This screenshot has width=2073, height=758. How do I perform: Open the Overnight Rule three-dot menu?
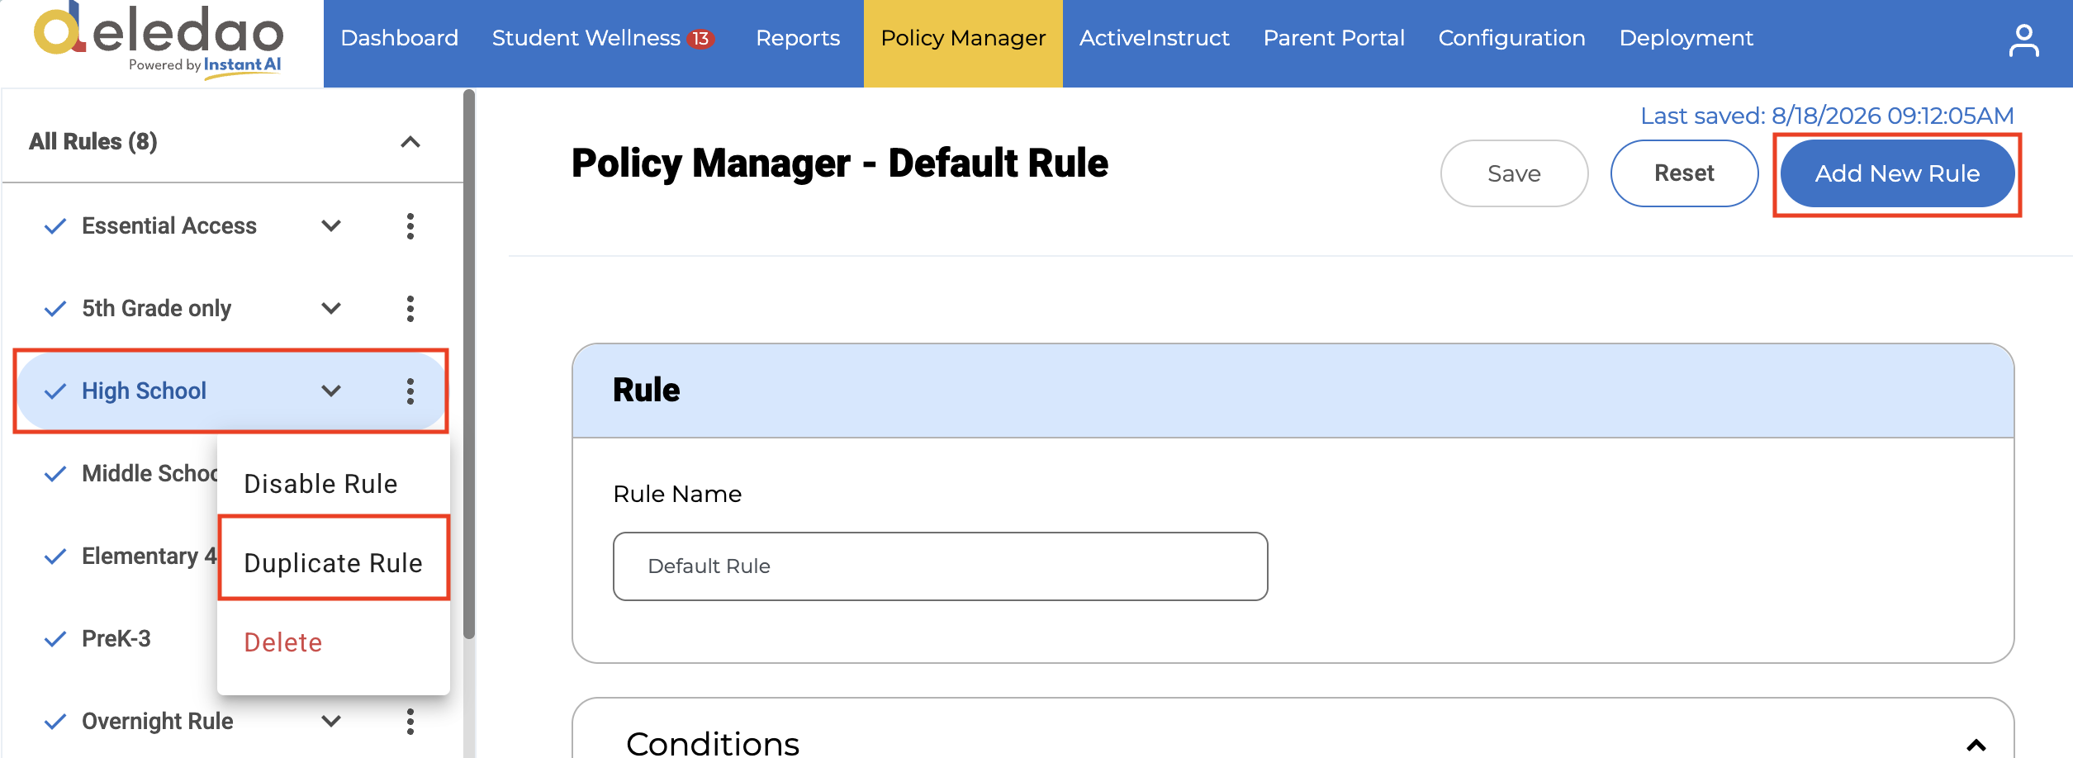click(410, 721)
